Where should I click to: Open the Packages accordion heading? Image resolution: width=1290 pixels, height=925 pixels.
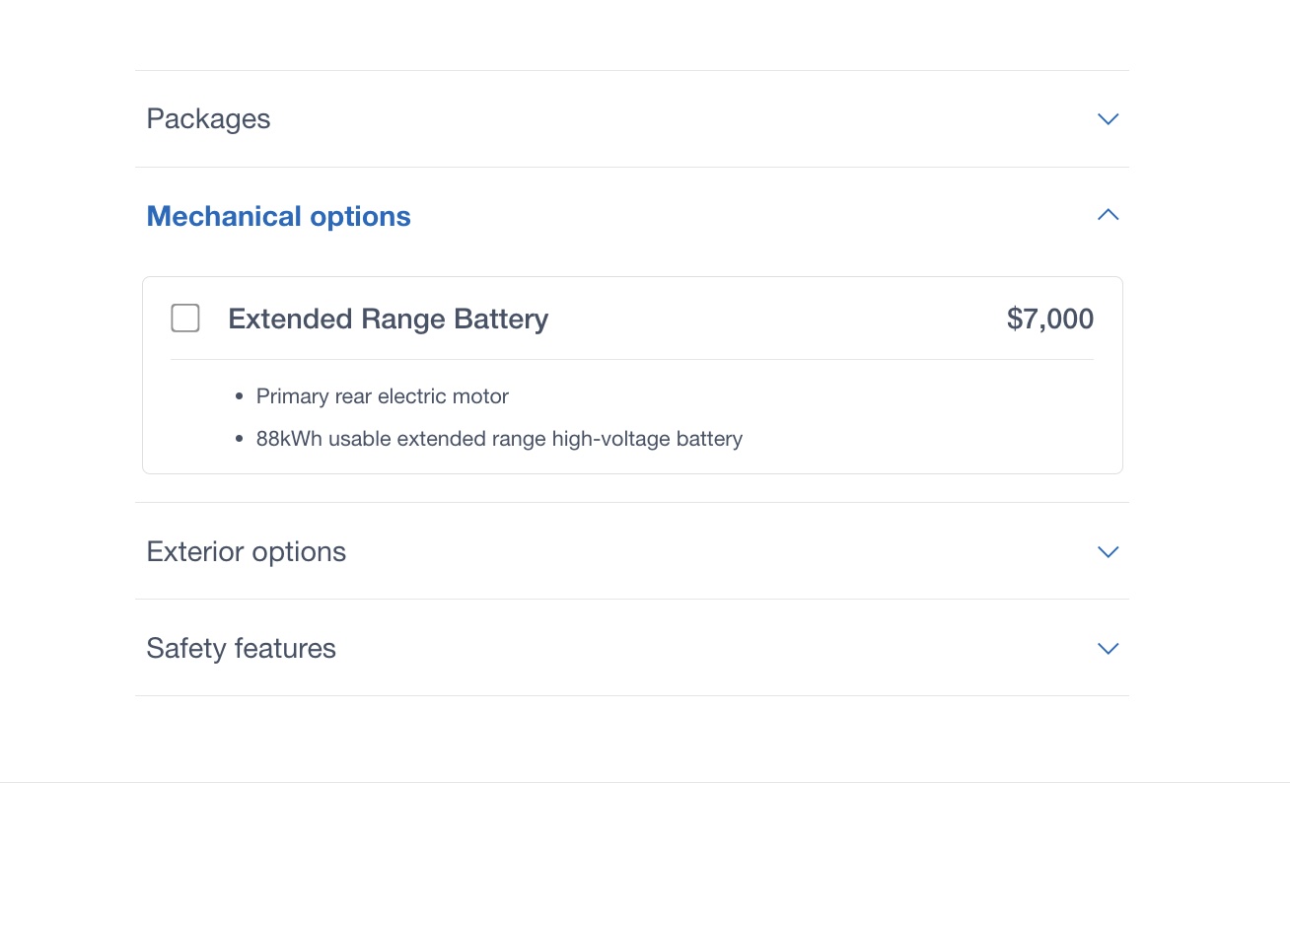point(208,119)
